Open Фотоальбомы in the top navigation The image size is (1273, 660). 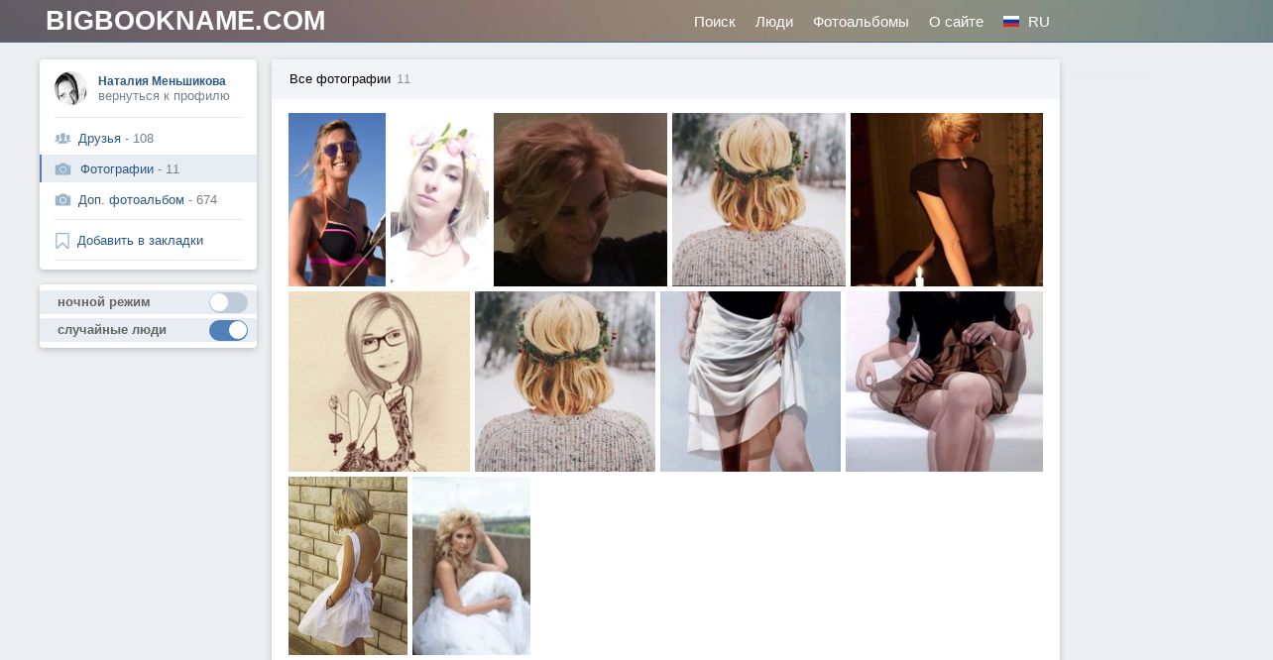(x=861, y=22)
